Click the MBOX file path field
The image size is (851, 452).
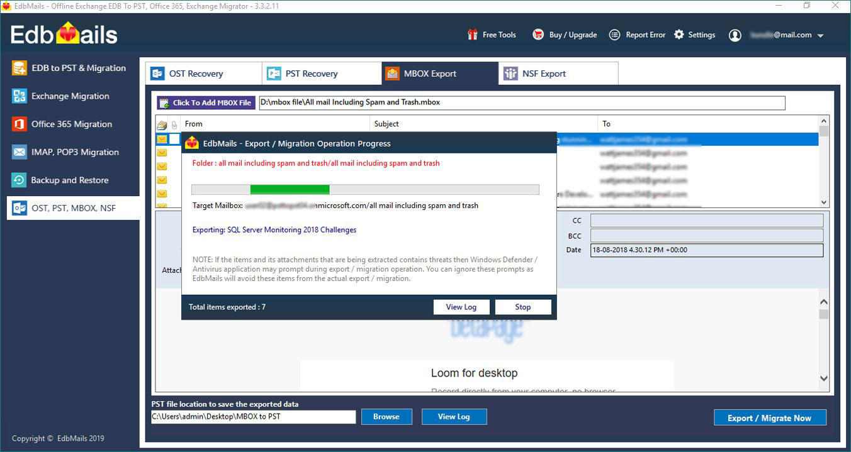click(x=522, y=102)
